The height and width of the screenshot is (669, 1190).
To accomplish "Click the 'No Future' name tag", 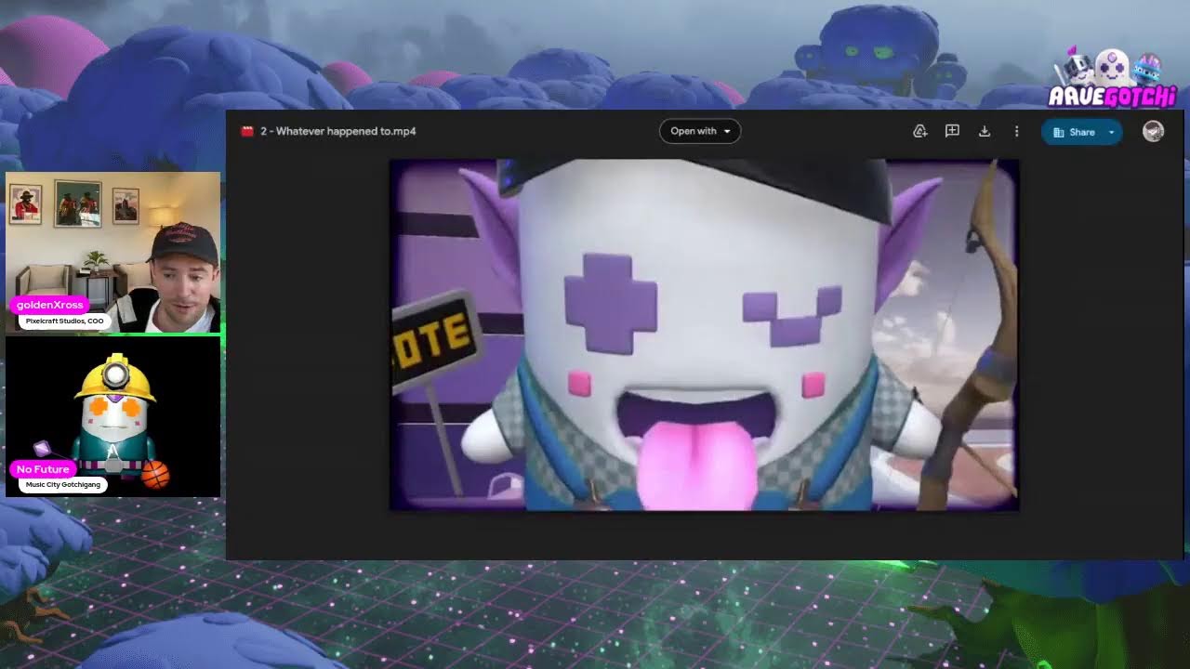I will pyautogui.click(x=43, y=469).
